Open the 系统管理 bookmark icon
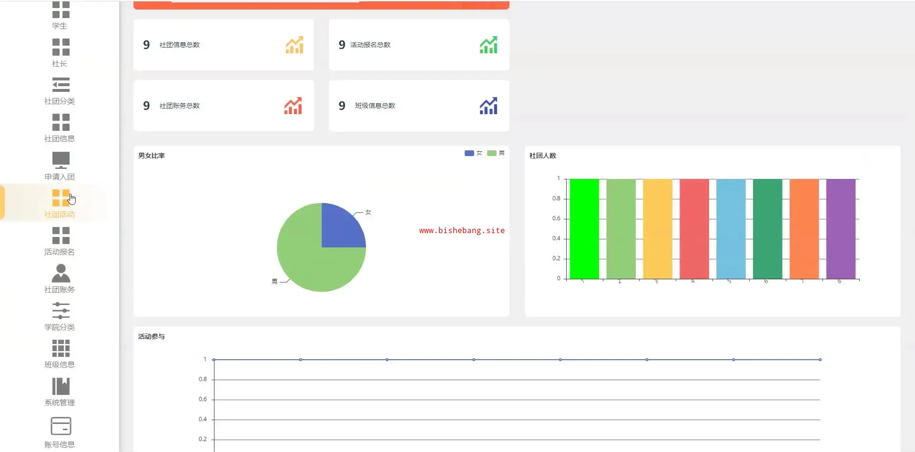 point(61,386)
